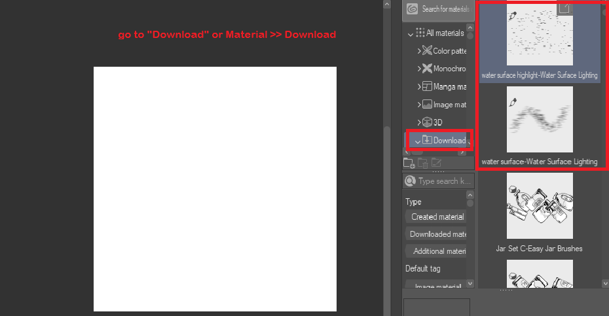Image resolution: width=609 pixels, height=316 pixels.
Task: Toggle the Additional material filter tag
Action: (x=435, y=251)
